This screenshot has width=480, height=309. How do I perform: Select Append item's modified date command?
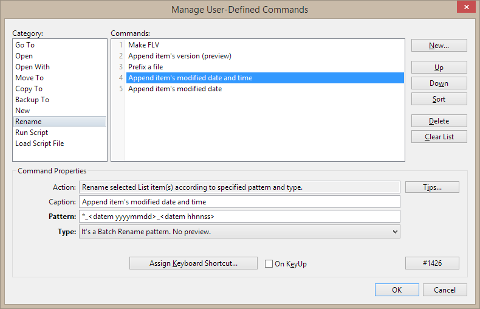175,89
